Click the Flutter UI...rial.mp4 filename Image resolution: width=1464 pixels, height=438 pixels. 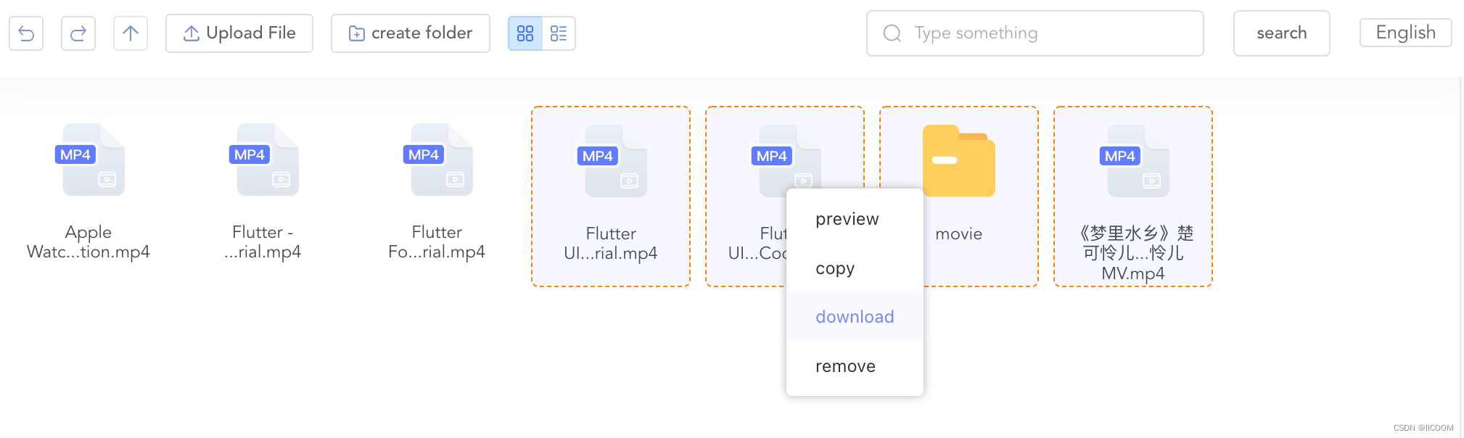pyautogui.click(x=611, y=244)
